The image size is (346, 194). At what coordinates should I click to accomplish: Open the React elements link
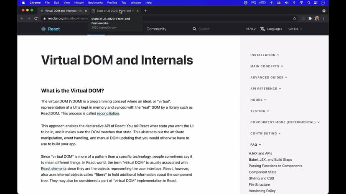coord(54,169)
